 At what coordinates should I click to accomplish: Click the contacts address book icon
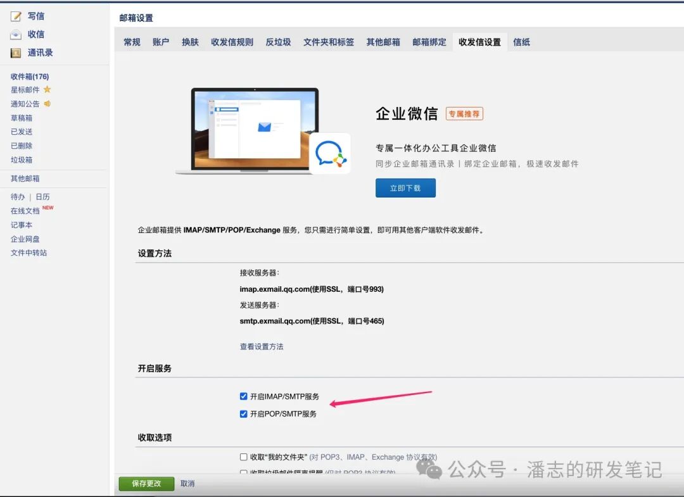[x=16, y=53]
